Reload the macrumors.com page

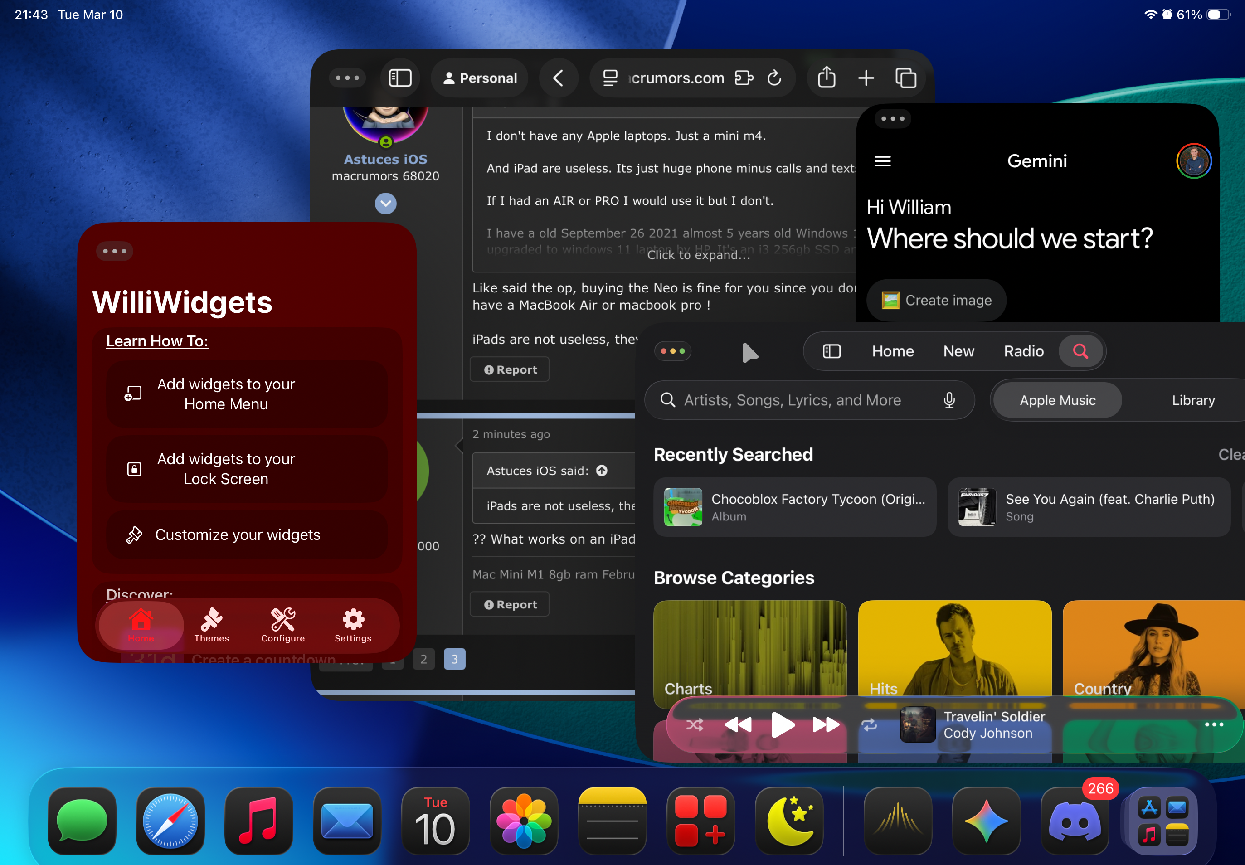coord(774,78)
